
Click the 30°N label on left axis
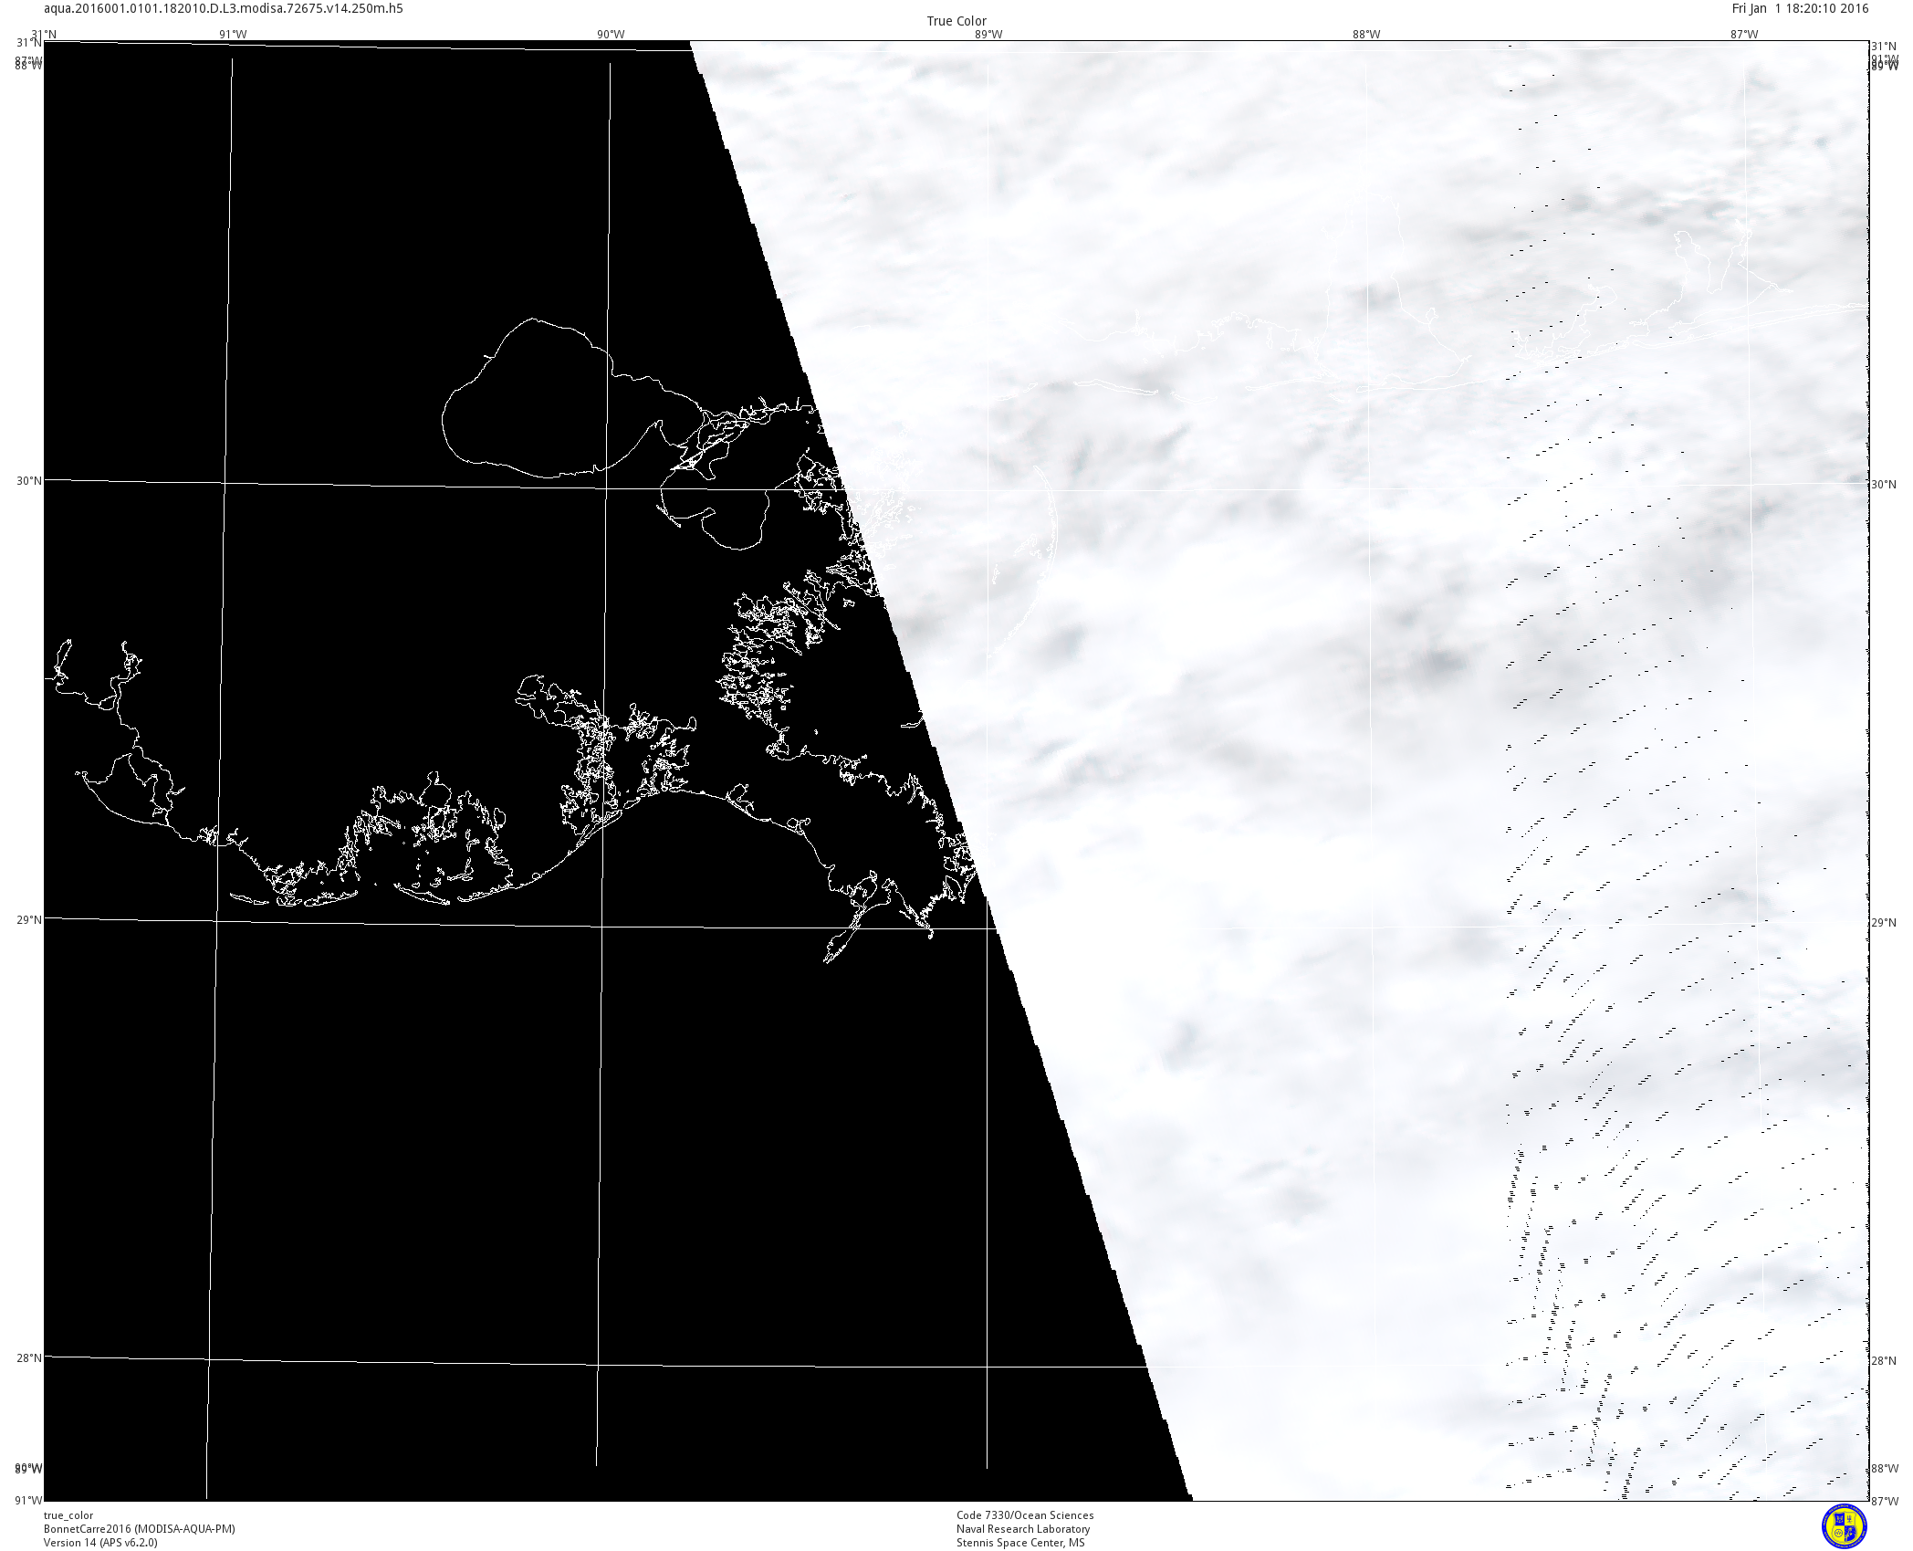coord(29,481)
